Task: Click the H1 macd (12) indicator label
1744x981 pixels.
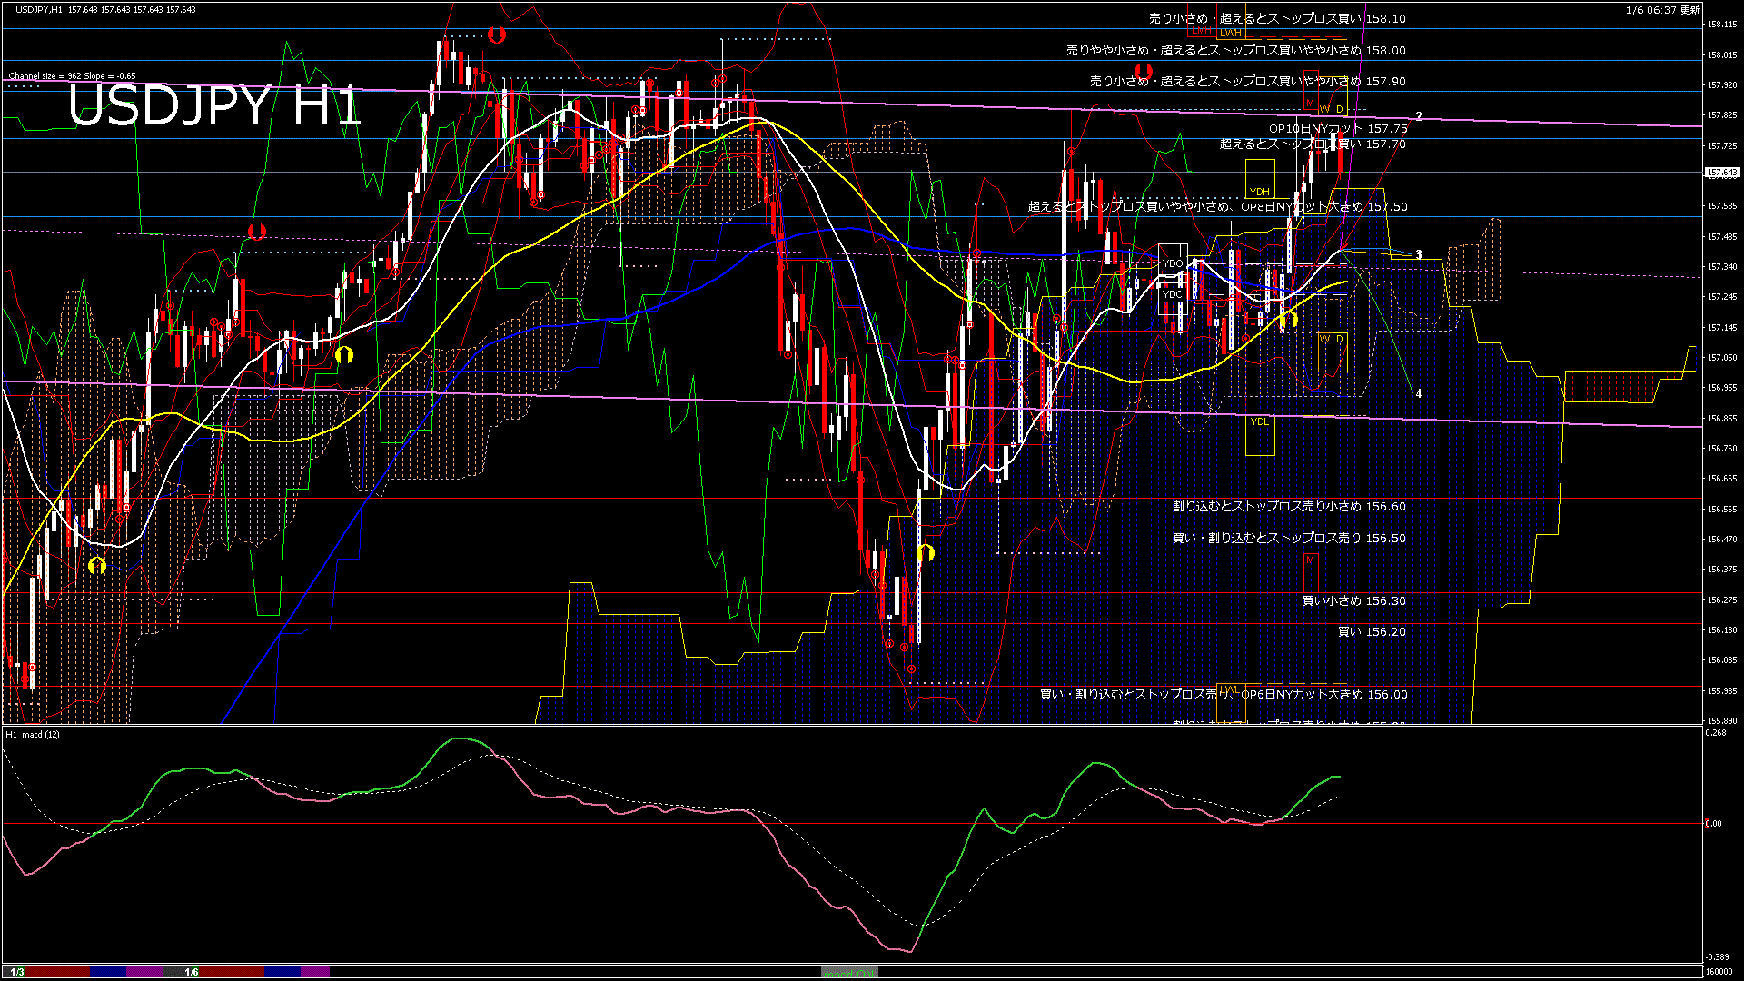Action: [33, 734]
